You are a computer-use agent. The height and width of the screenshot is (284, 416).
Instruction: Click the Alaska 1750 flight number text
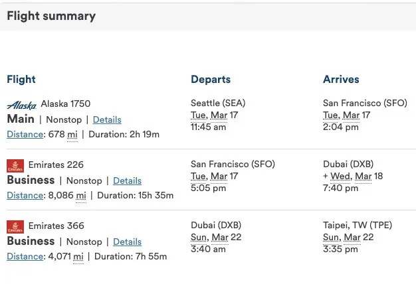(x=66, y=104)
